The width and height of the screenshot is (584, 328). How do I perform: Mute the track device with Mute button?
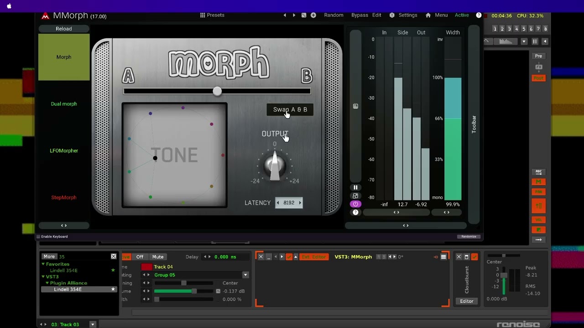157,257
